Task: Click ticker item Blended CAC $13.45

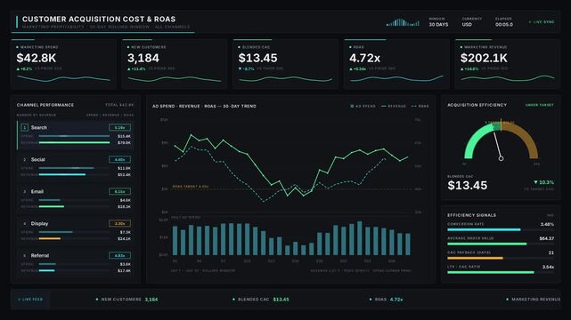Action: (261, 300)
